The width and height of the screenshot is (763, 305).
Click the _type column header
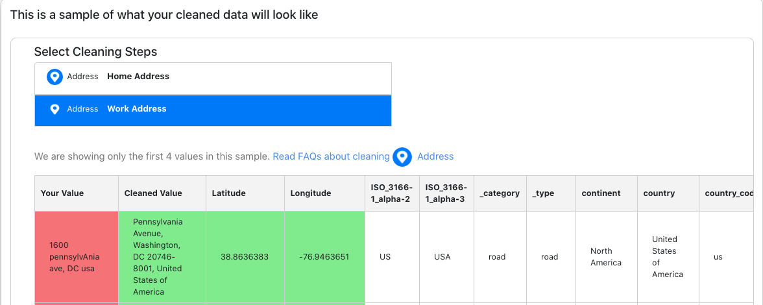tap(551, 193)
